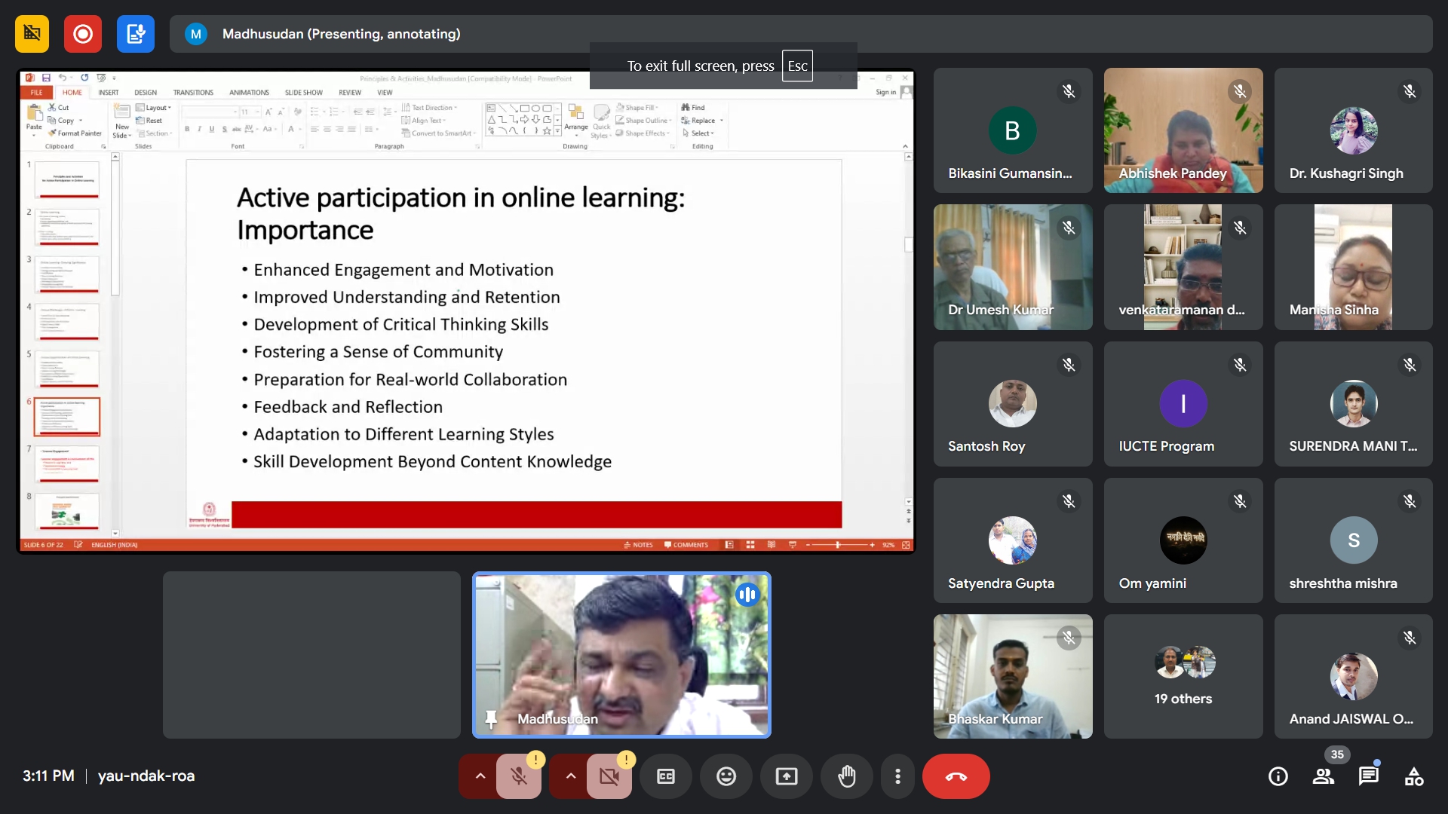Open the chat messages panel
The height and width of the screenshot is (814, 1448).
[1368, 776]
